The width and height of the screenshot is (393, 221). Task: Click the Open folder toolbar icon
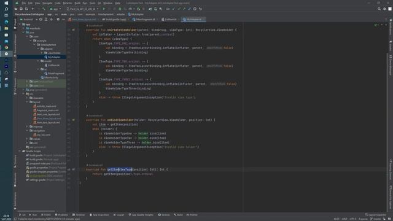click(x=16, y=9)
